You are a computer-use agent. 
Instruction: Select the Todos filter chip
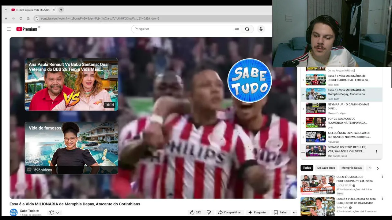(307, 168)
